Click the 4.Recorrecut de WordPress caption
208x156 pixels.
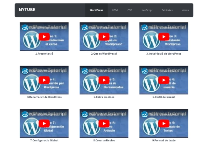[x=44, y=97]
